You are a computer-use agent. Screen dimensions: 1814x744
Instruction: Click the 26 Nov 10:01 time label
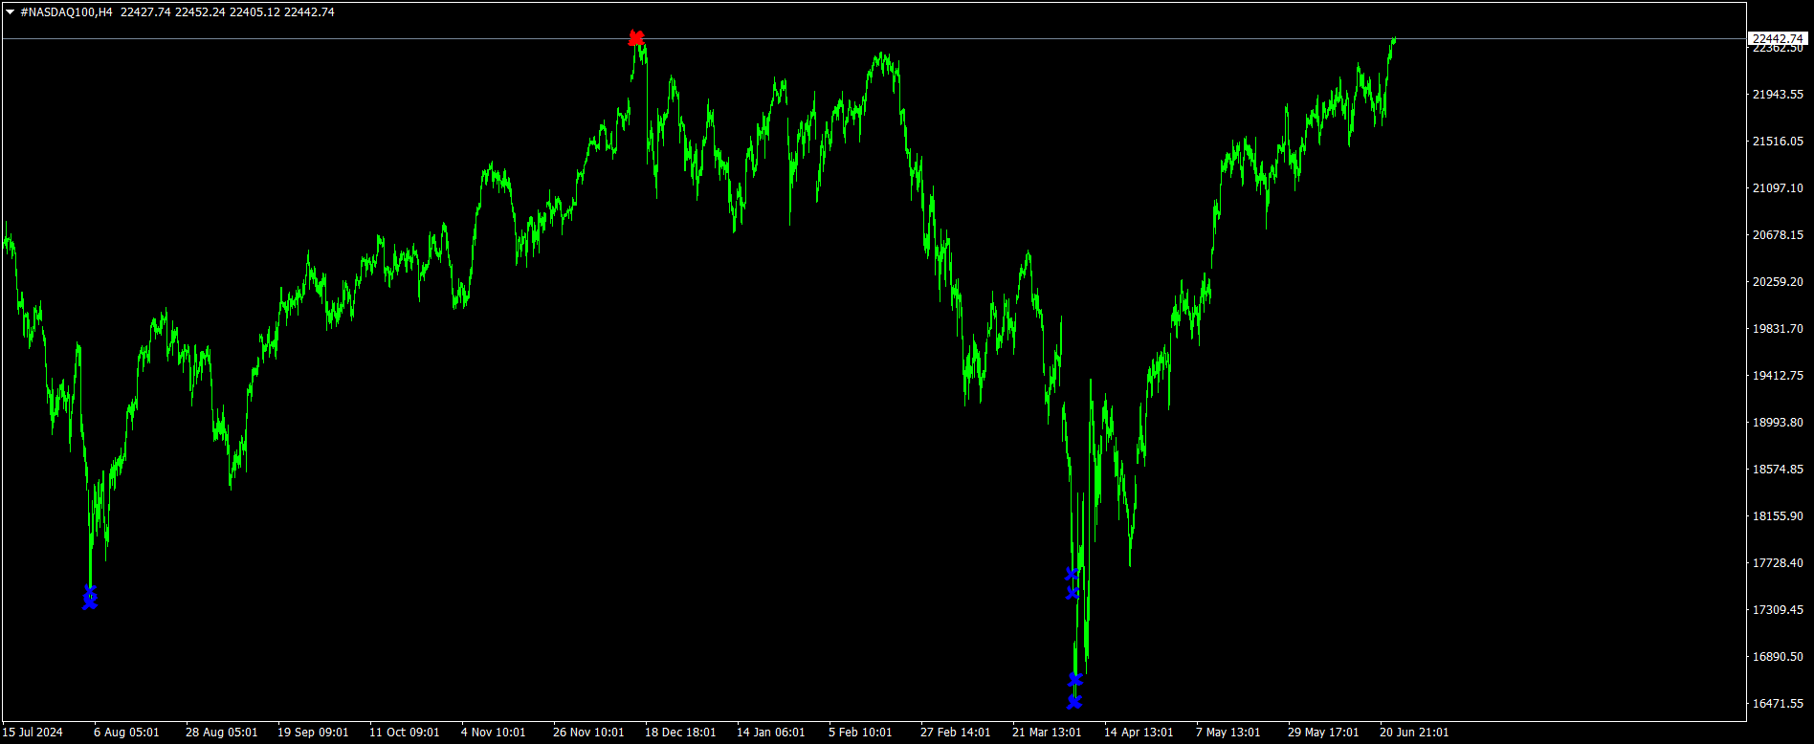click(588, 733)
